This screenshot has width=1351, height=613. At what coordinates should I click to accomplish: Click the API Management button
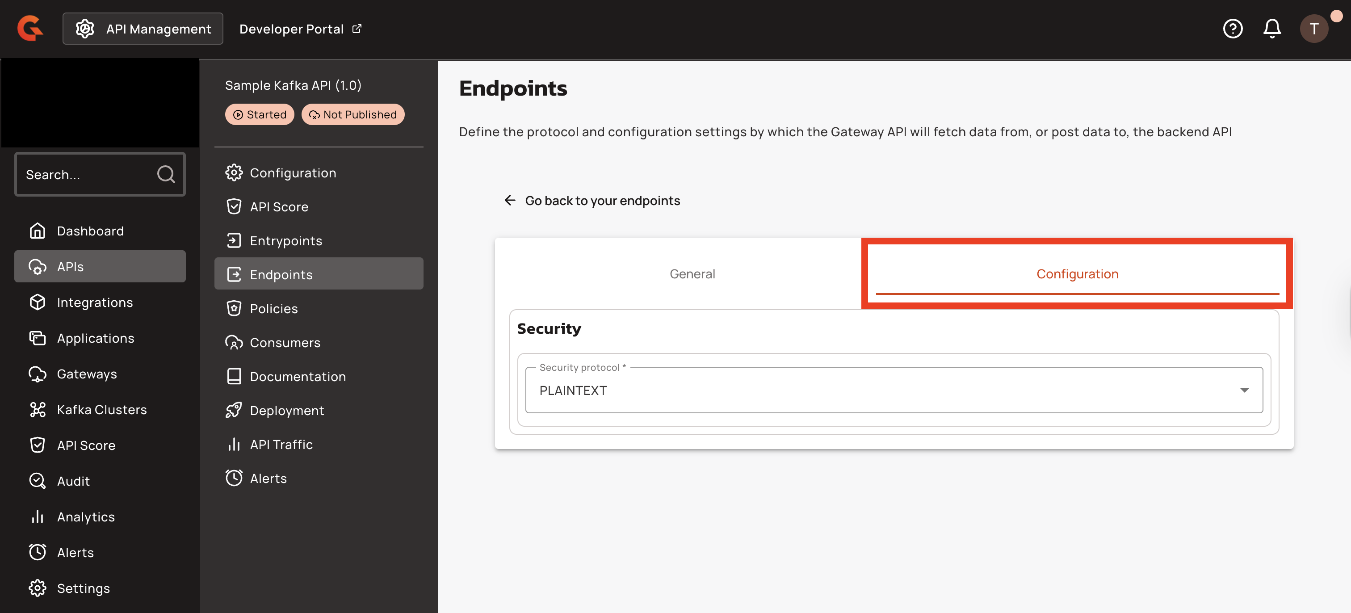tap(143, 29)
